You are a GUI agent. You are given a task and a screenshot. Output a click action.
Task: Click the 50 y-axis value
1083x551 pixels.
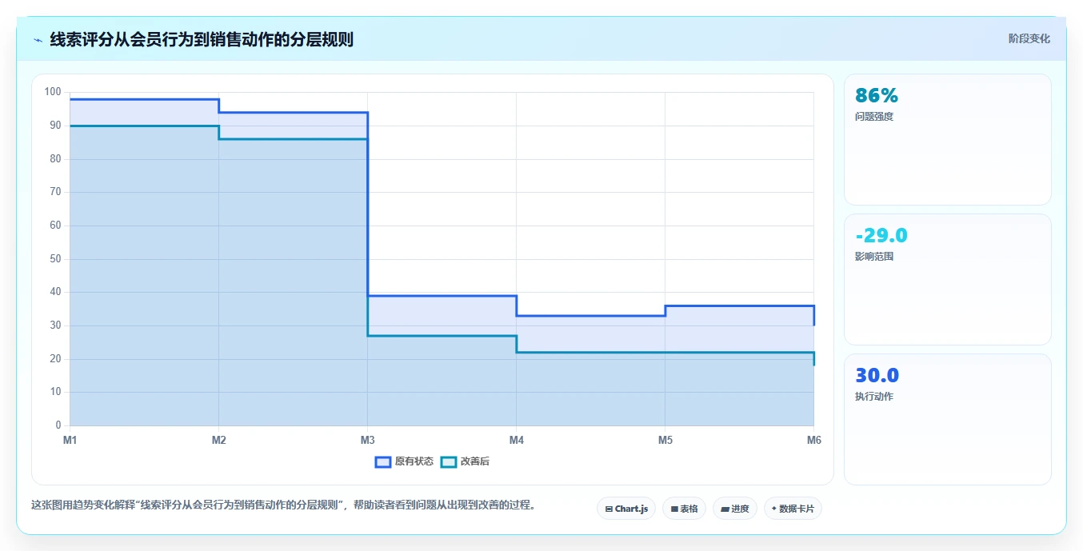pos(55,259)
